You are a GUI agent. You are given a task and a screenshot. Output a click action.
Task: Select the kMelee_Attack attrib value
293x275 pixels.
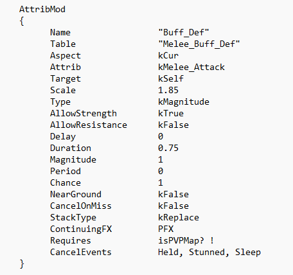point(191,67)
